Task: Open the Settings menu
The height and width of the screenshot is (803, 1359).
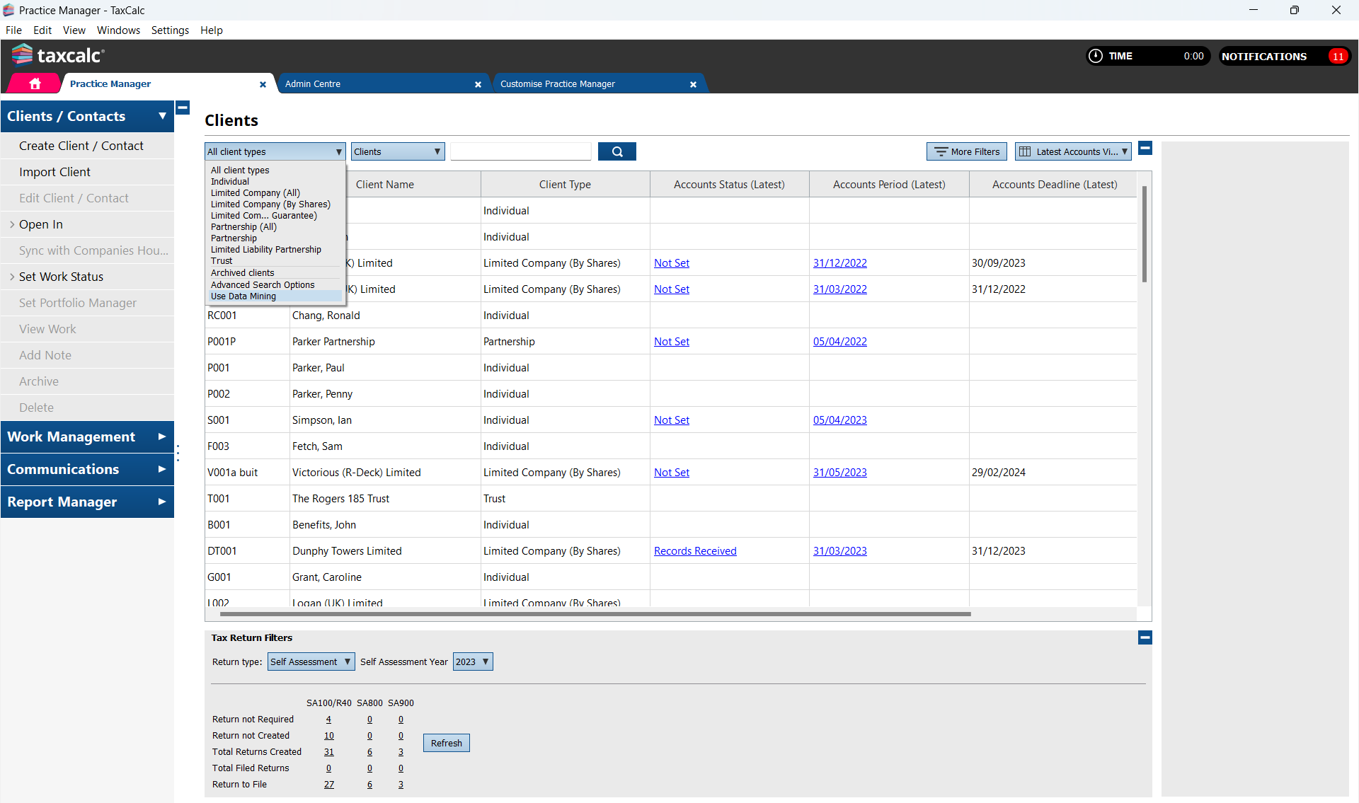Action: [x=170, y=30]
